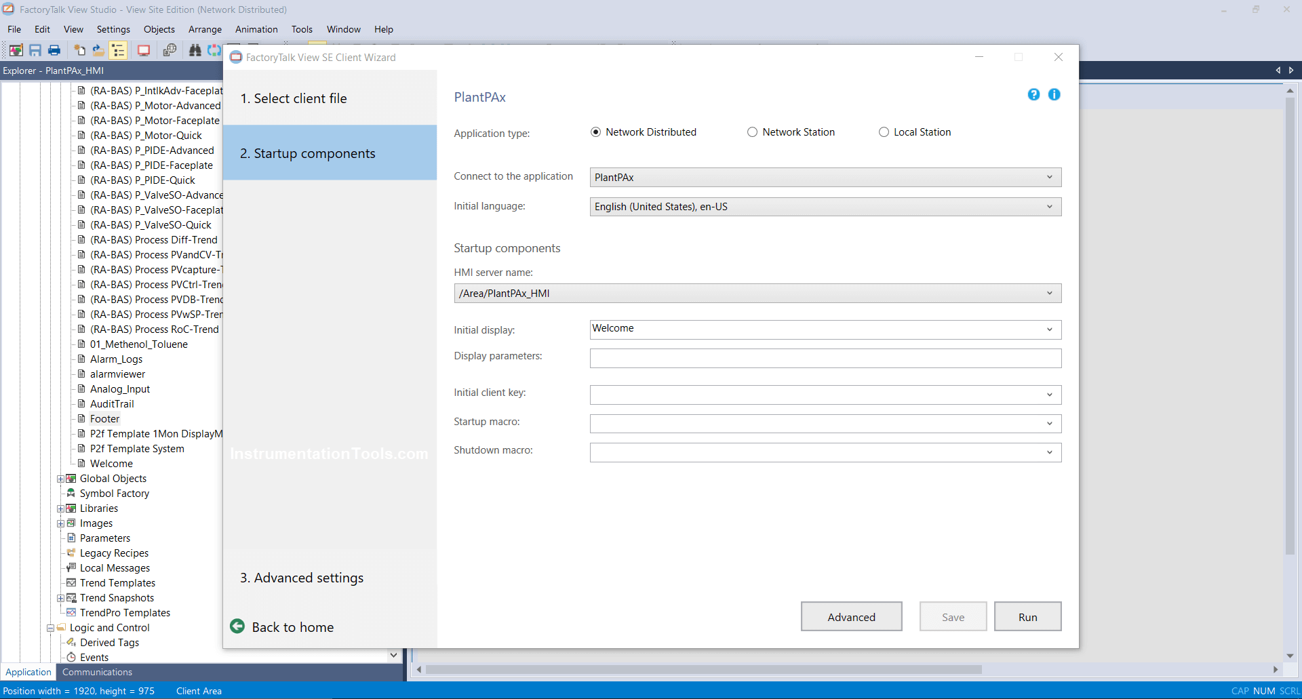
Task: Click the red monitor Launch Client icon
Action: point(144,50)
